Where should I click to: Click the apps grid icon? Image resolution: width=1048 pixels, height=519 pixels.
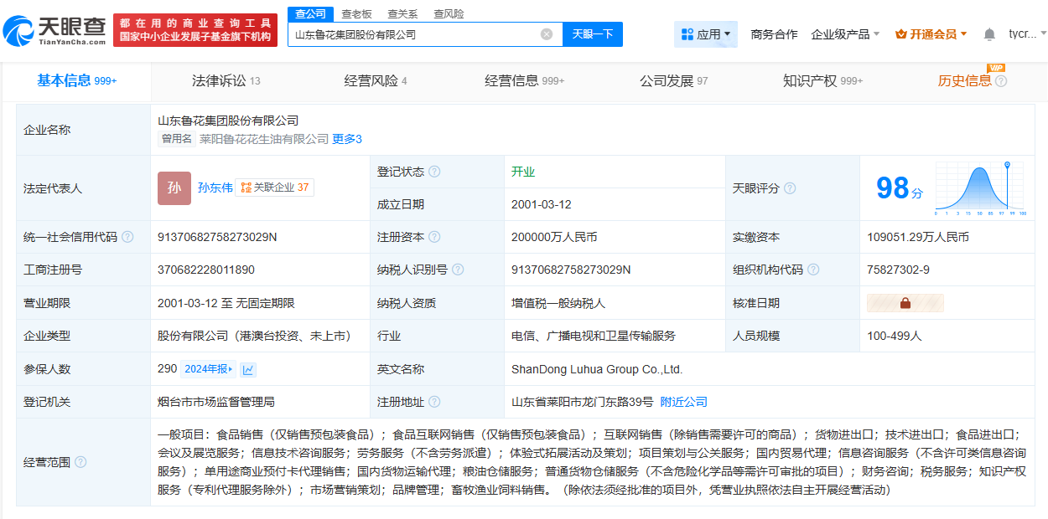coord(687,34)
